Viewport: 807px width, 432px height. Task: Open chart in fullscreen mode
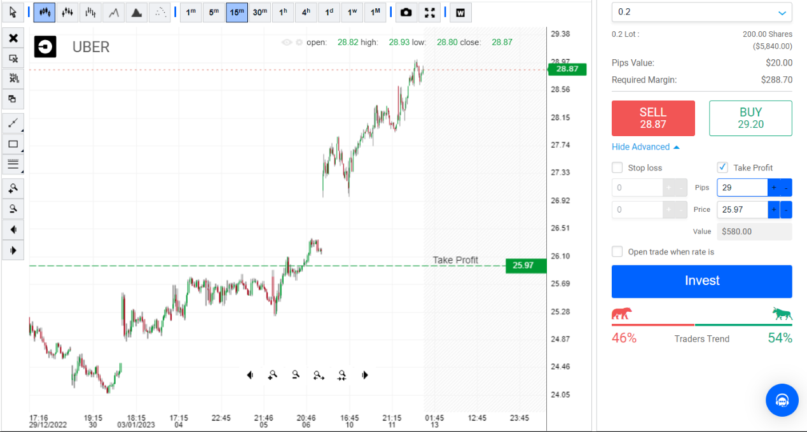(x=430, y=12)
